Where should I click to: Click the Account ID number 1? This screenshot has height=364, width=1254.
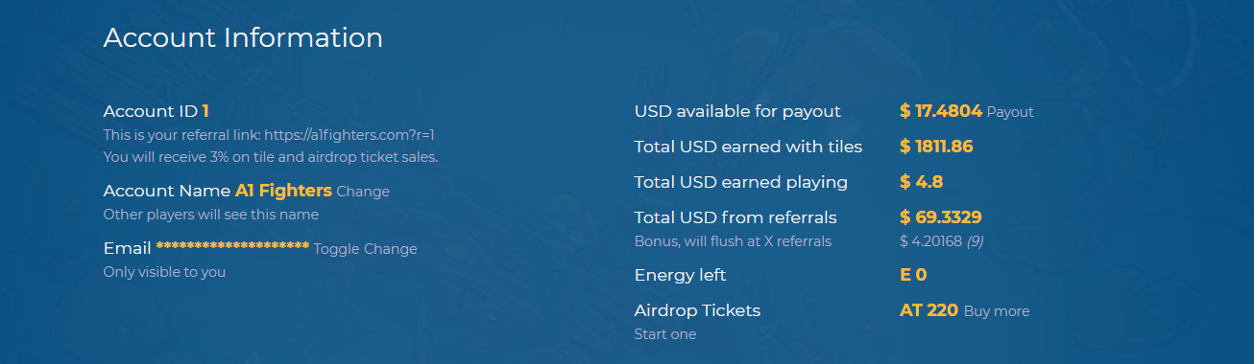[x=205, y=111]
